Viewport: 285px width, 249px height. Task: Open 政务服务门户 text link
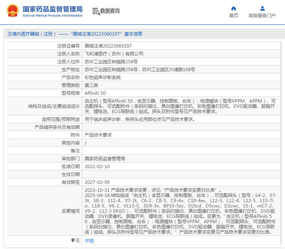point(262,16)
